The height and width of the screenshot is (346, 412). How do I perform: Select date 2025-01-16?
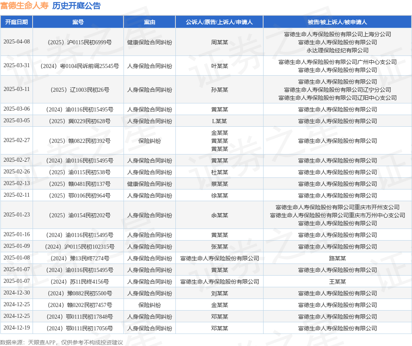[x=16, y=234]
